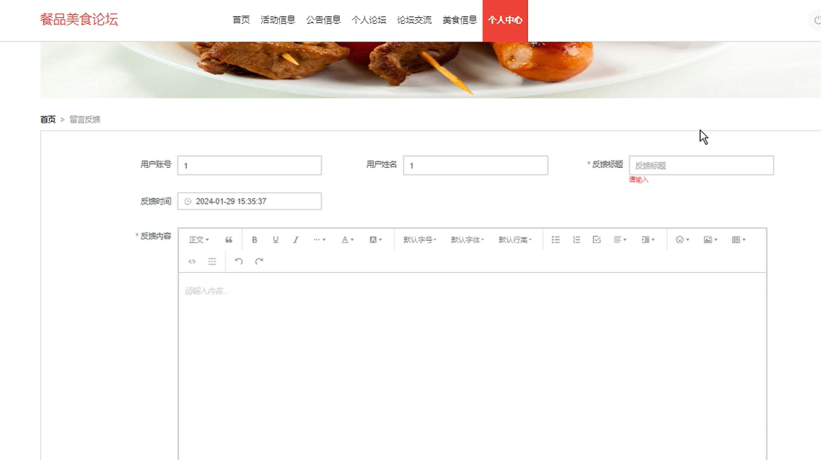Insert a numbered list
Image resolution: width=821 pixels, height=460 pixels.
576,239
